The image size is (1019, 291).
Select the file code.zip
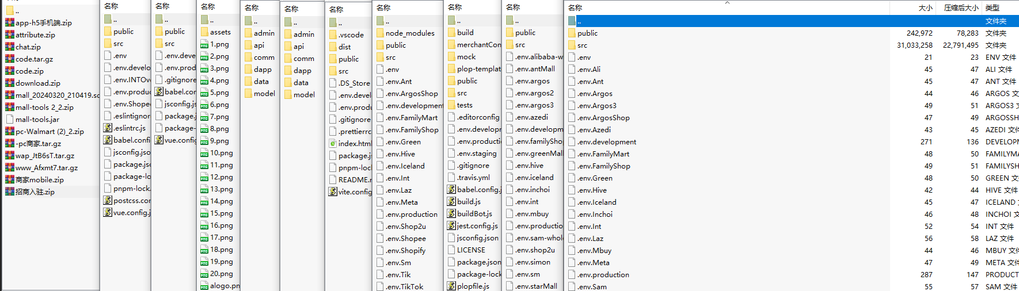[x=29, y=71]
